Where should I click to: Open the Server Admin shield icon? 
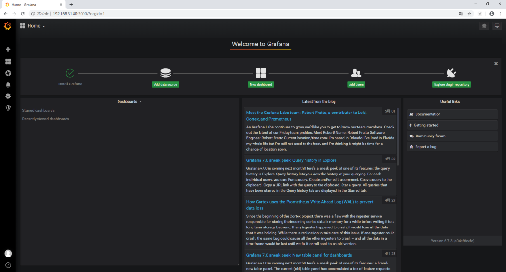(x=8, y=108)
